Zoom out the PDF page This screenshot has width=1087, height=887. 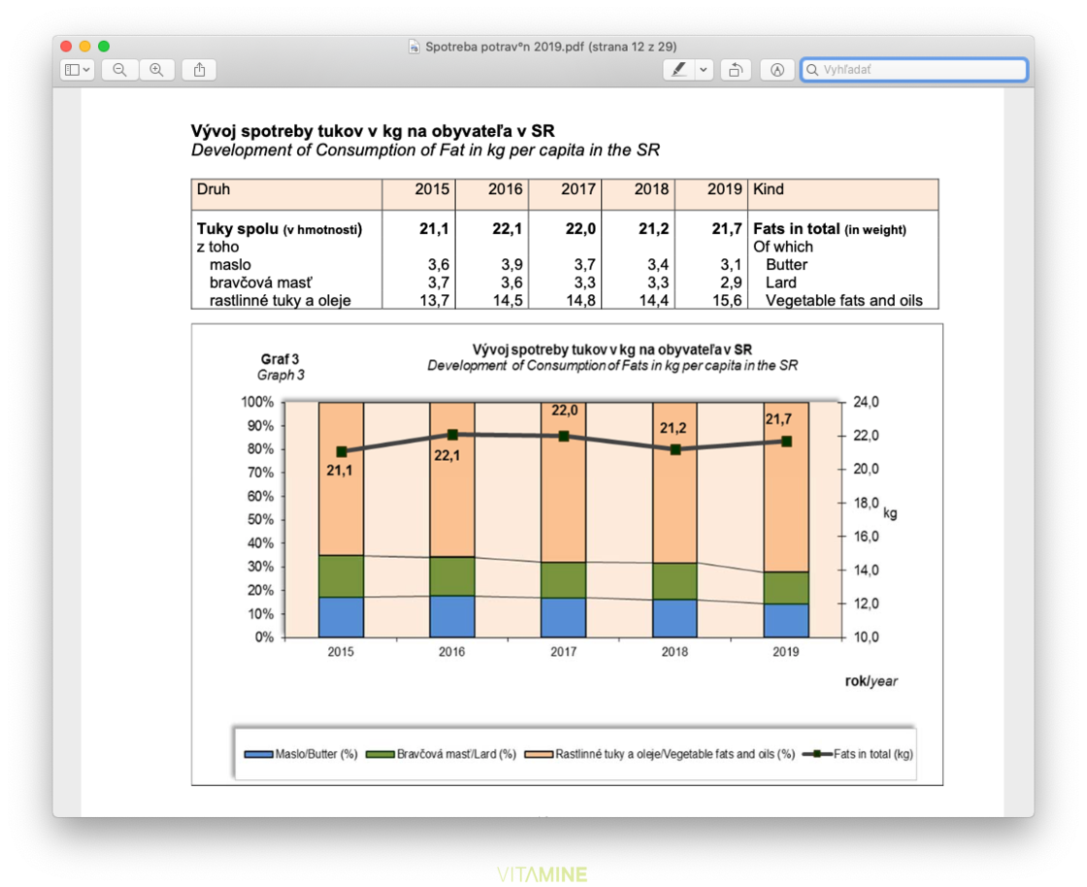tap(119, 69)
